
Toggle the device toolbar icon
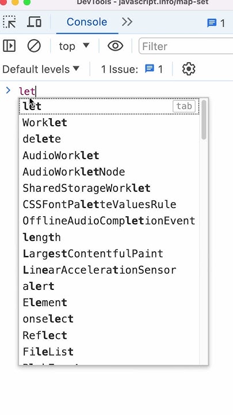click(x=34, y=22)
